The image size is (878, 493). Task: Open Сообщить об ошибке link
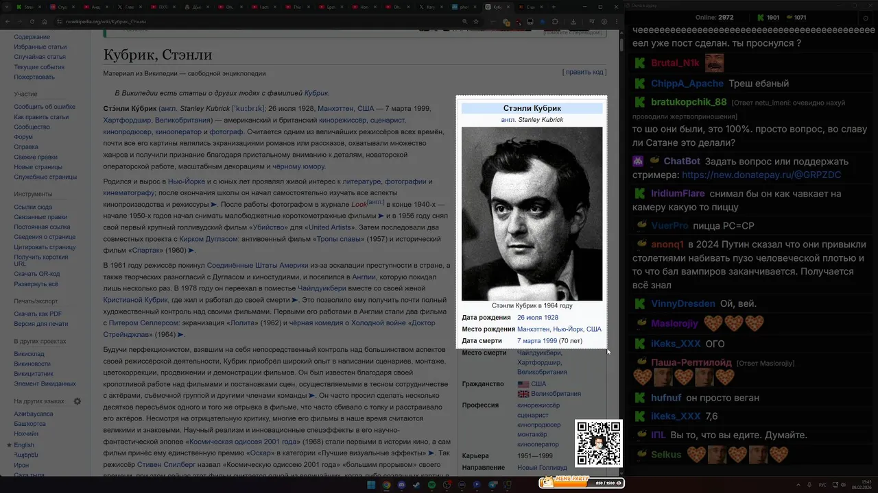(x=45, y=107)
